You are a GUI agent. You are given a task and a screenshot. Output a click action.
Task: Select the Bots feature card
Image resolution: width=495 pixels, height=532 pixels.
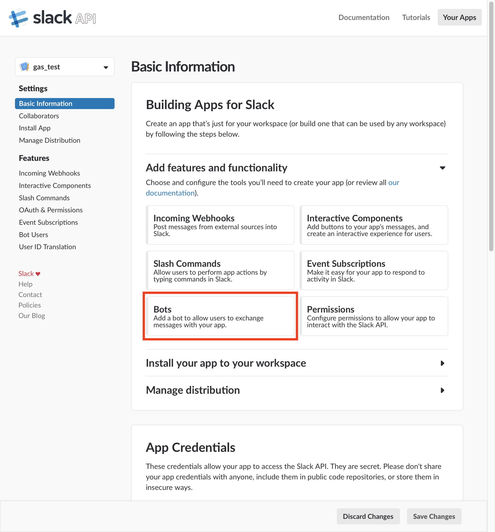coord(220,316)
